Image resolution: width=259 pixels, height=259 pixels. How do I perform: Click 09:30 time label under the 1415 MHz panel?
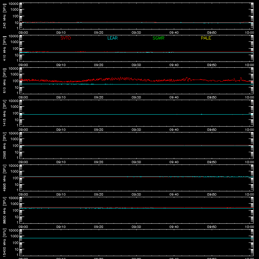click(x=136, y=130)
